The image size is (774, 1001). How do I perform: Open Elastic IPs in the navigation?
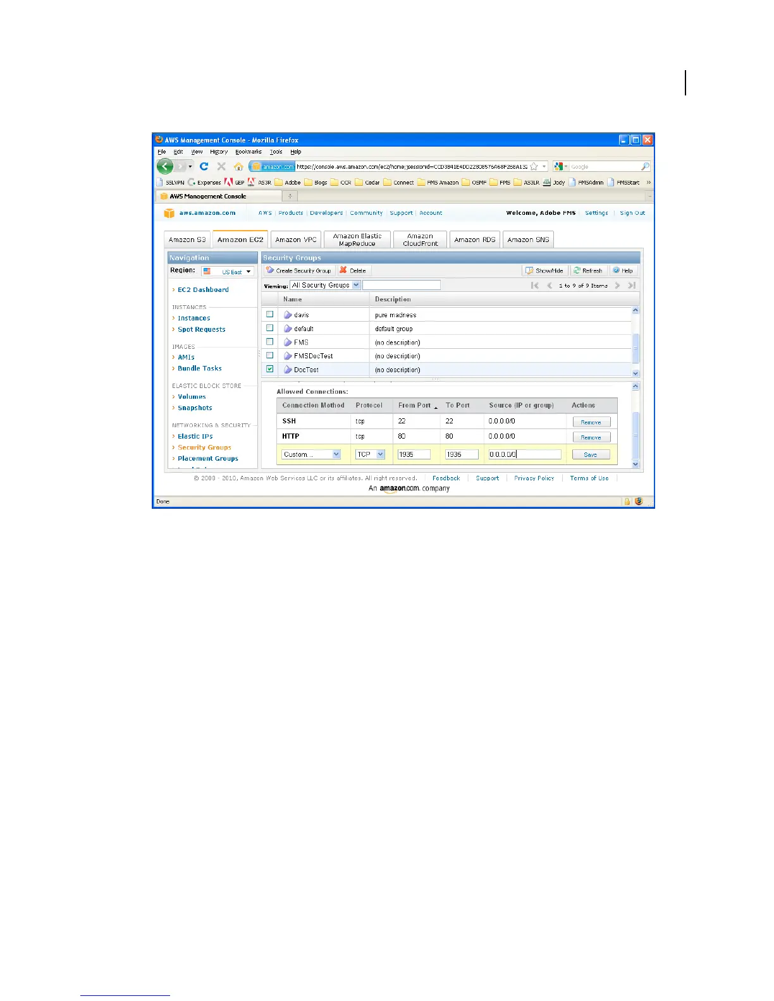pyautogui.click(x=195, y=436)
